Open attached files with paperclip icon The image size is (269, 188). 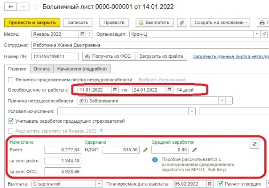(x=182, y=23)
